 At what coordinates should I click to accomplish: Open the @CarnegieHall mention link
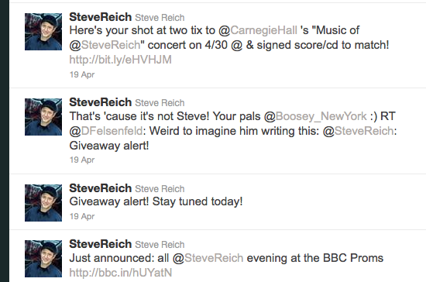click(x=258, y=30)
